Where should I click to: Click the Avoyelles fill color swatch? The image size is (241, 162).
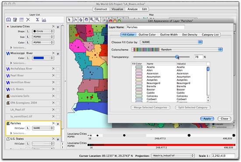(139, 80)
